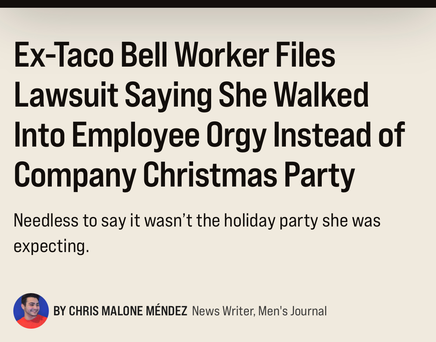Click the article headline's first line
Image resolution: width=436 pixels, height=342 pixels.
coord(175,55)
